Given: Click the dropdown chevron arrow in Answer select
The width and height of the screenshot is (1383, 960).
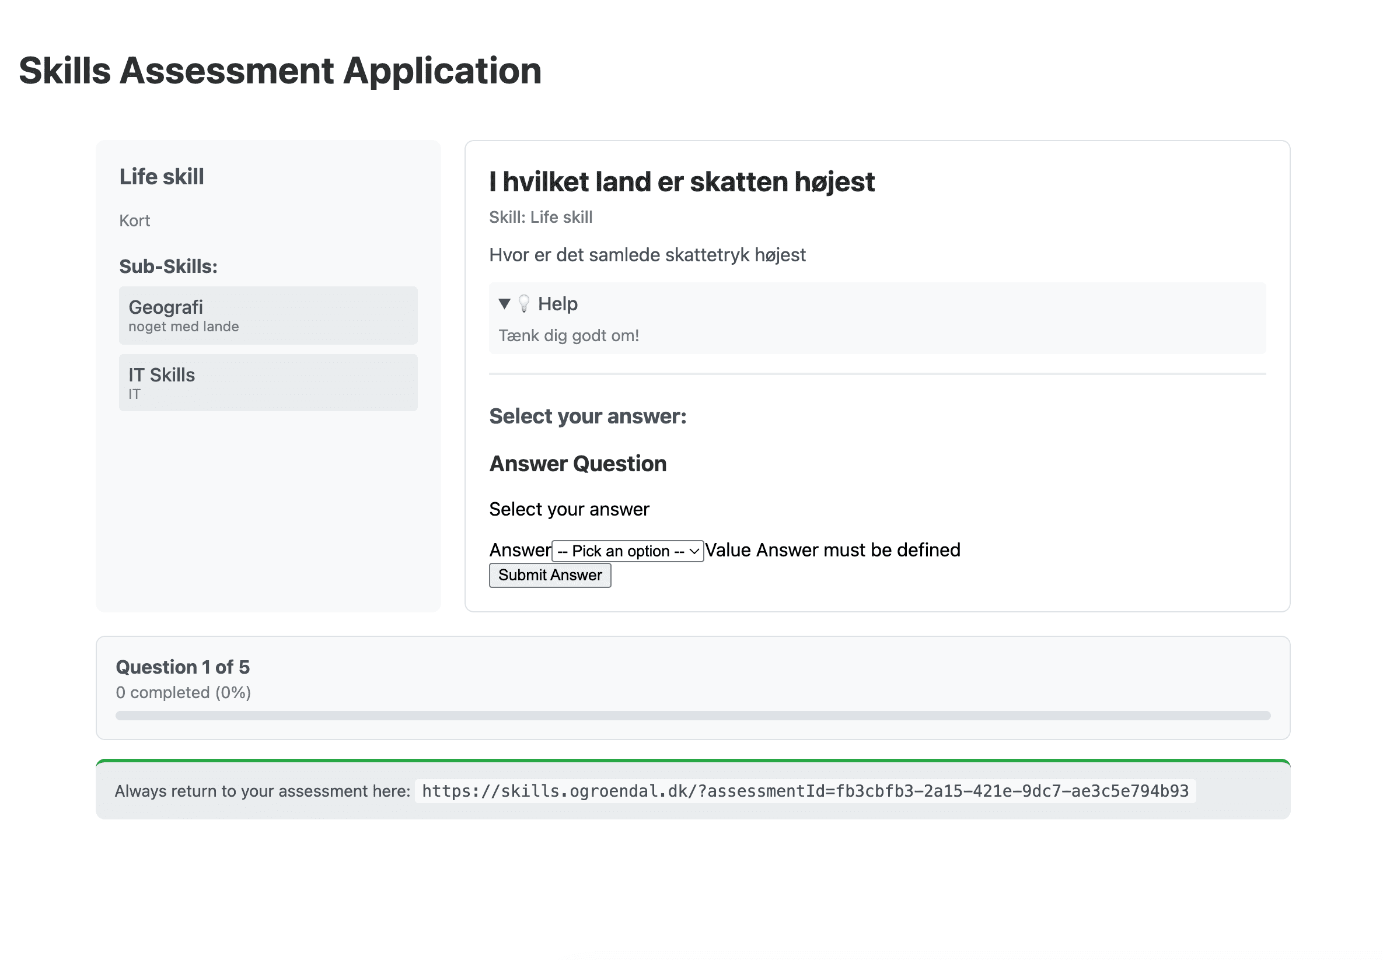Looking at the screenshot, I should click(x=694, y=551).
